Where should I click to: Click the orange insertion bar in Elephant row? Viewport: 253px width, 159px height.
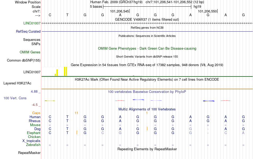(x=77, y=132)
